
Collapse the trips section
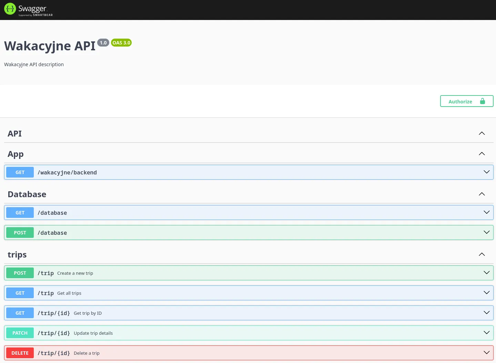(482, 254)
